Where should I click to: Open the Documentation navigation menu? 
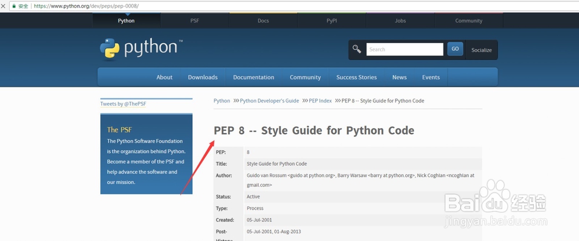point(254,77)
